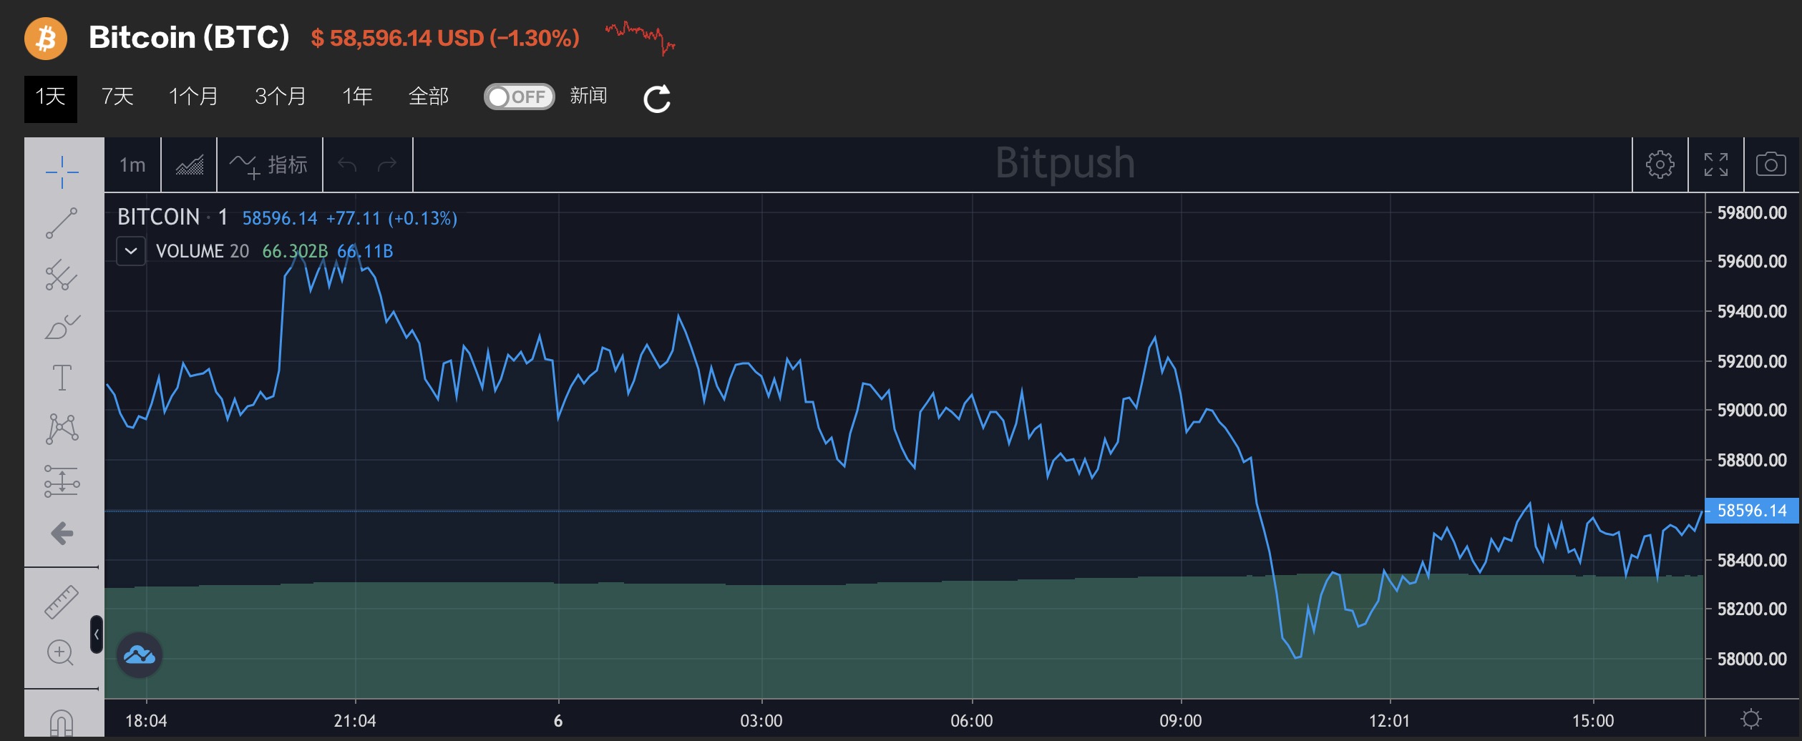Enter fullscreen chart mode
Viewport: 1802px width, 741px height.
(1715, 165)
